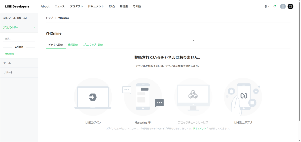The height and width of the screenshot is (142, 301).
Task: Open the notifications bell
Action: coord(275,6)
